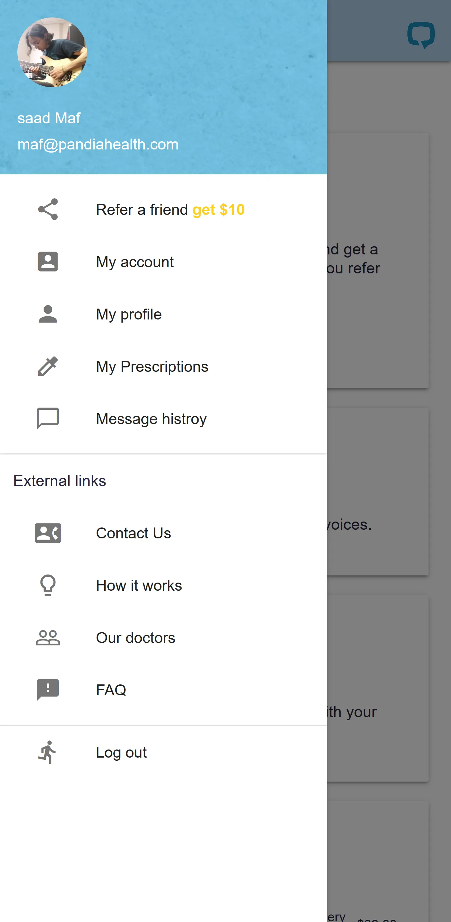The height and width of the screenshot is (922, 451).
Task: Open the My account menu item
Action: [135, 262]
